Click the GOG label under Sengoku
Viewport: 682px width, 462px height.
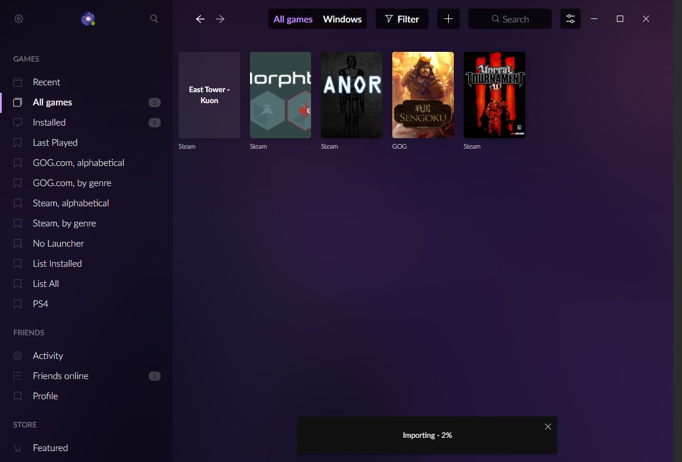pos(399,146)
